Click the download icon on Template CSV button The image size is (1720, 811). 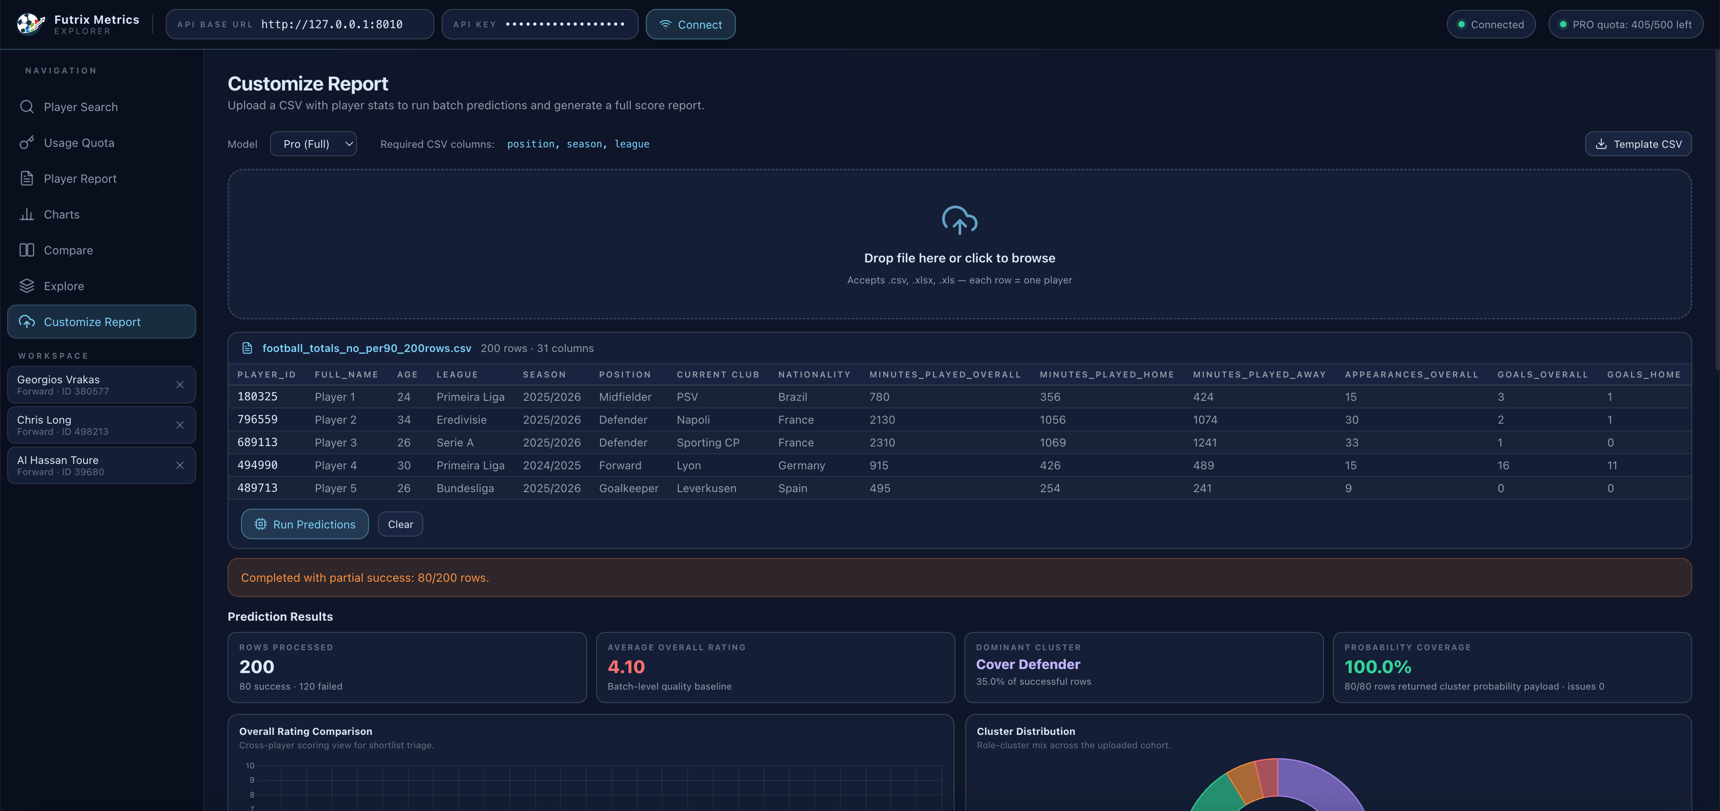point(1602,143)
